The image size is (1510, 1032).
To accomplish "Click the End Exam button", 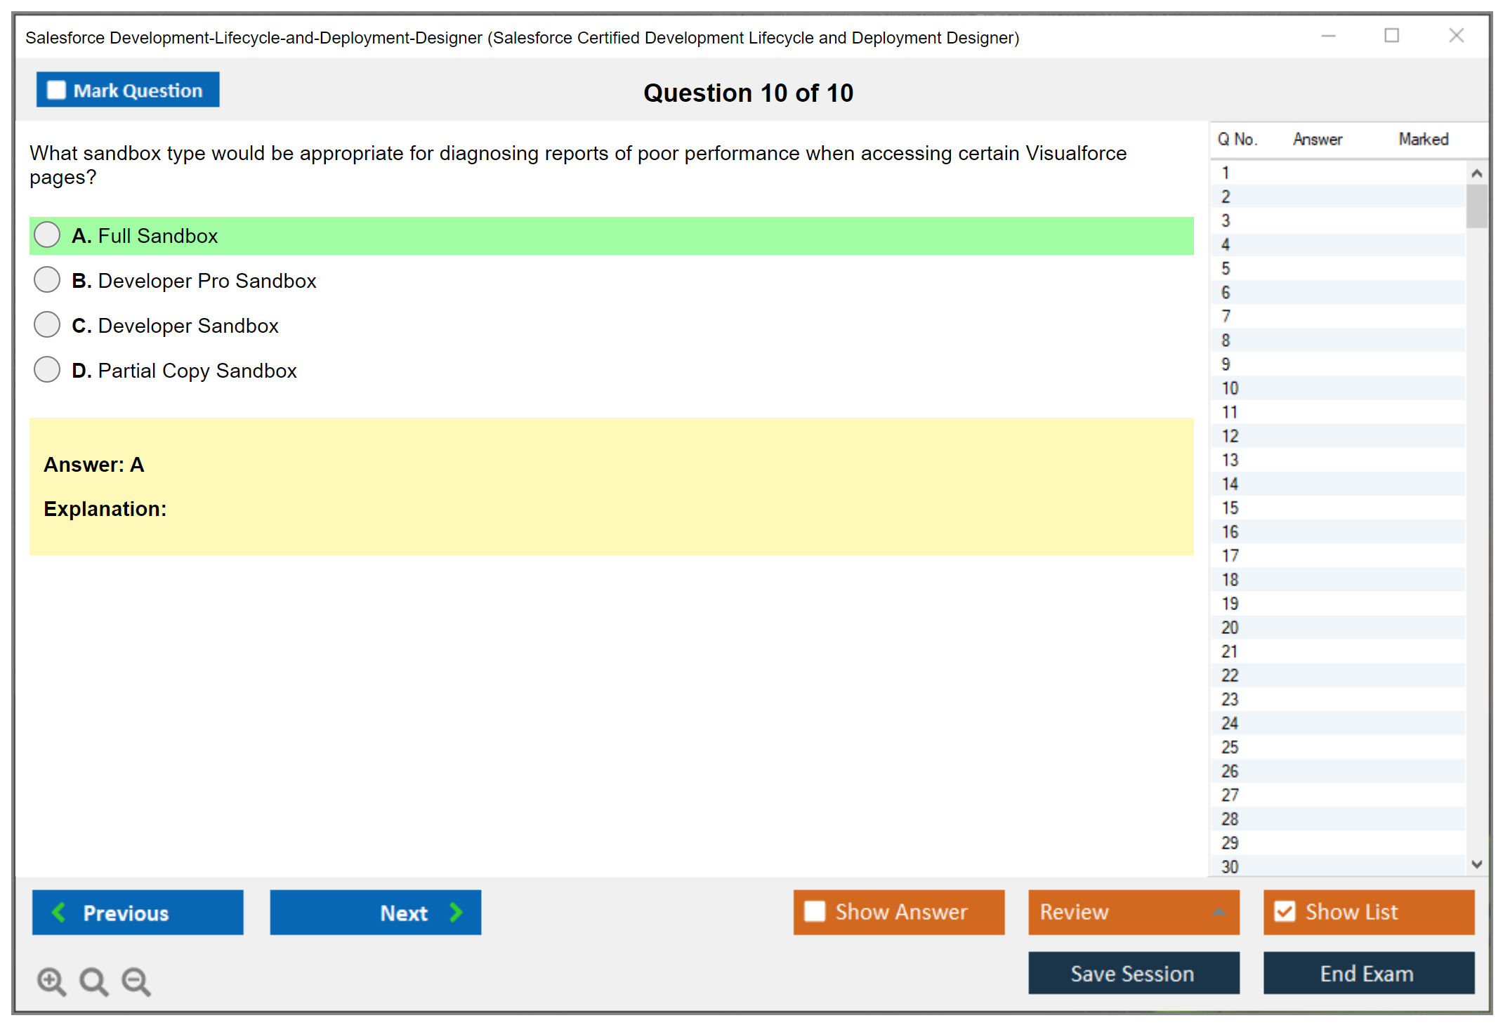I will [x=1367, y=973].
